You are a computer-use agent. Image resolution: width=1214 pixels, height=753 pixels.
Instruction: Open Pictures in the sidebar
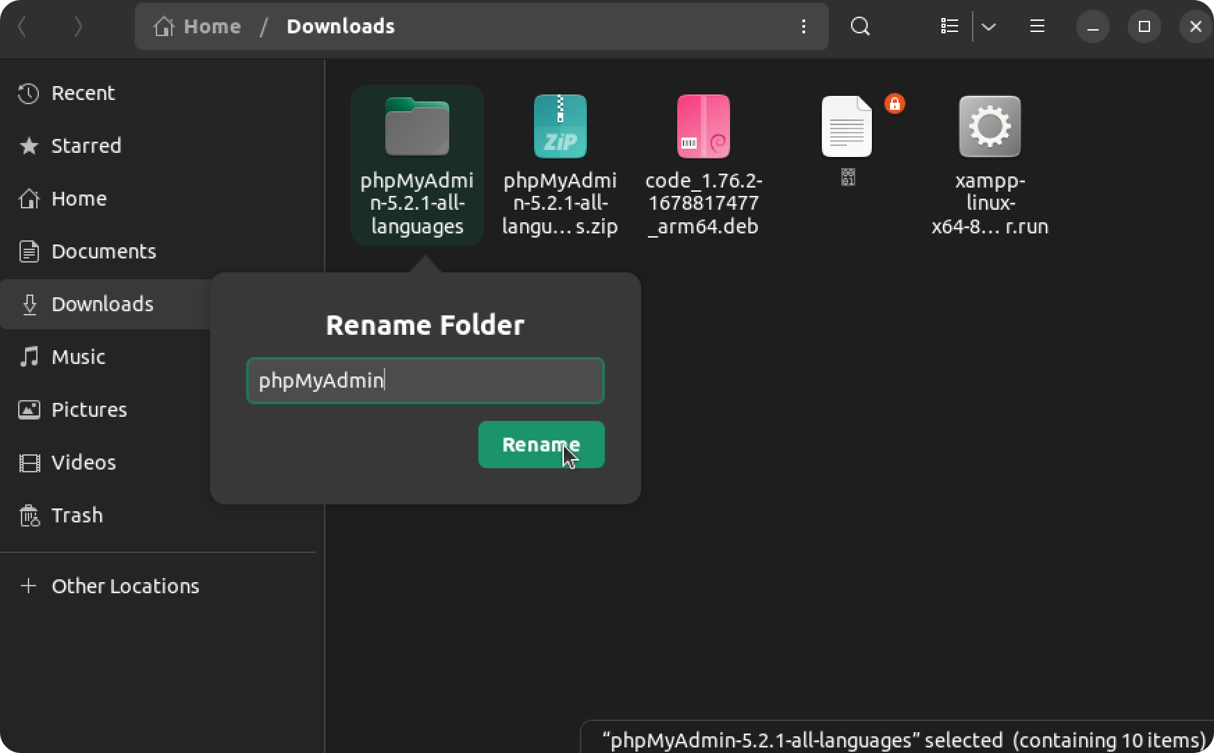point(106,410)
